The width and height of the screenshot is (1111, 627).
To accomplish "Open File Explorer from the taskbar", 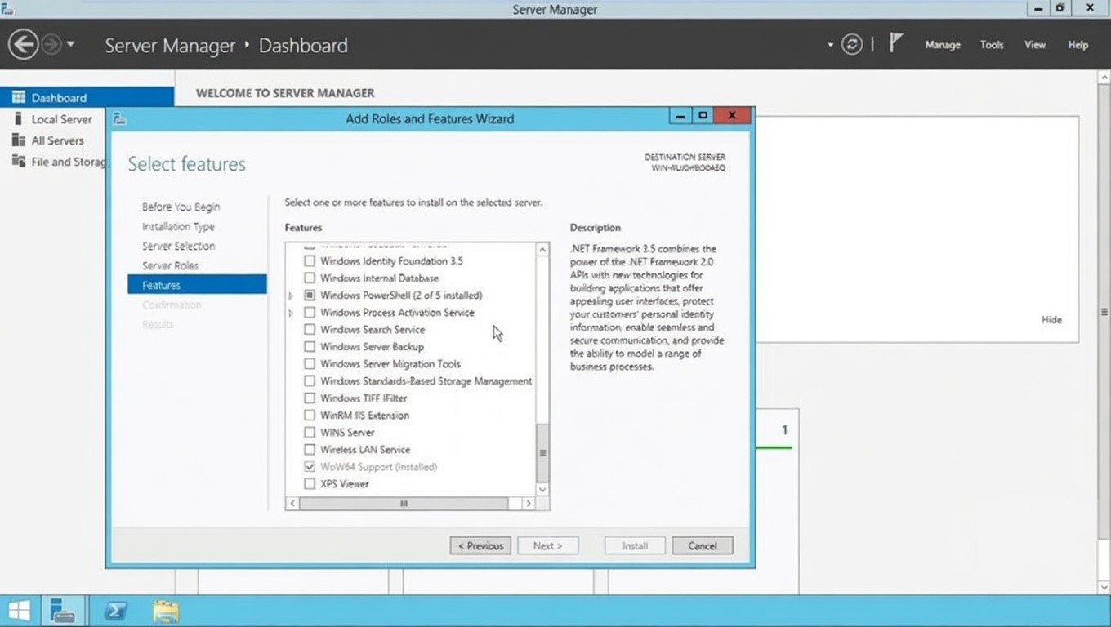I will 166,611.
